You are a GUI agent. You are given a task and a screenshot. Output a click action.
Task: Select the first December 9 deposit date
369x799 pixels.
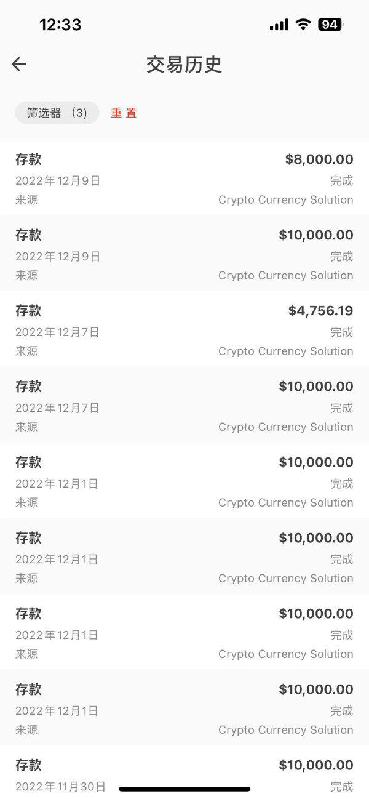point(58,181)
